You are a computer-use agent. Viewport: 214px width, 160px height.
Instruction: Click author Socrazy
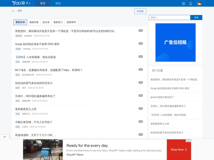27,49
